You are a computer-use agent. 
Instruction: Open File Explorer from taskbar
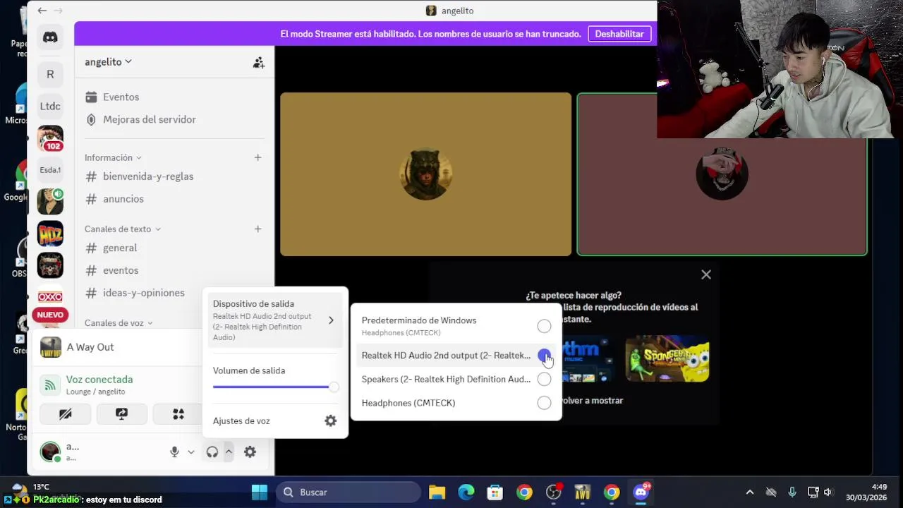437,492
